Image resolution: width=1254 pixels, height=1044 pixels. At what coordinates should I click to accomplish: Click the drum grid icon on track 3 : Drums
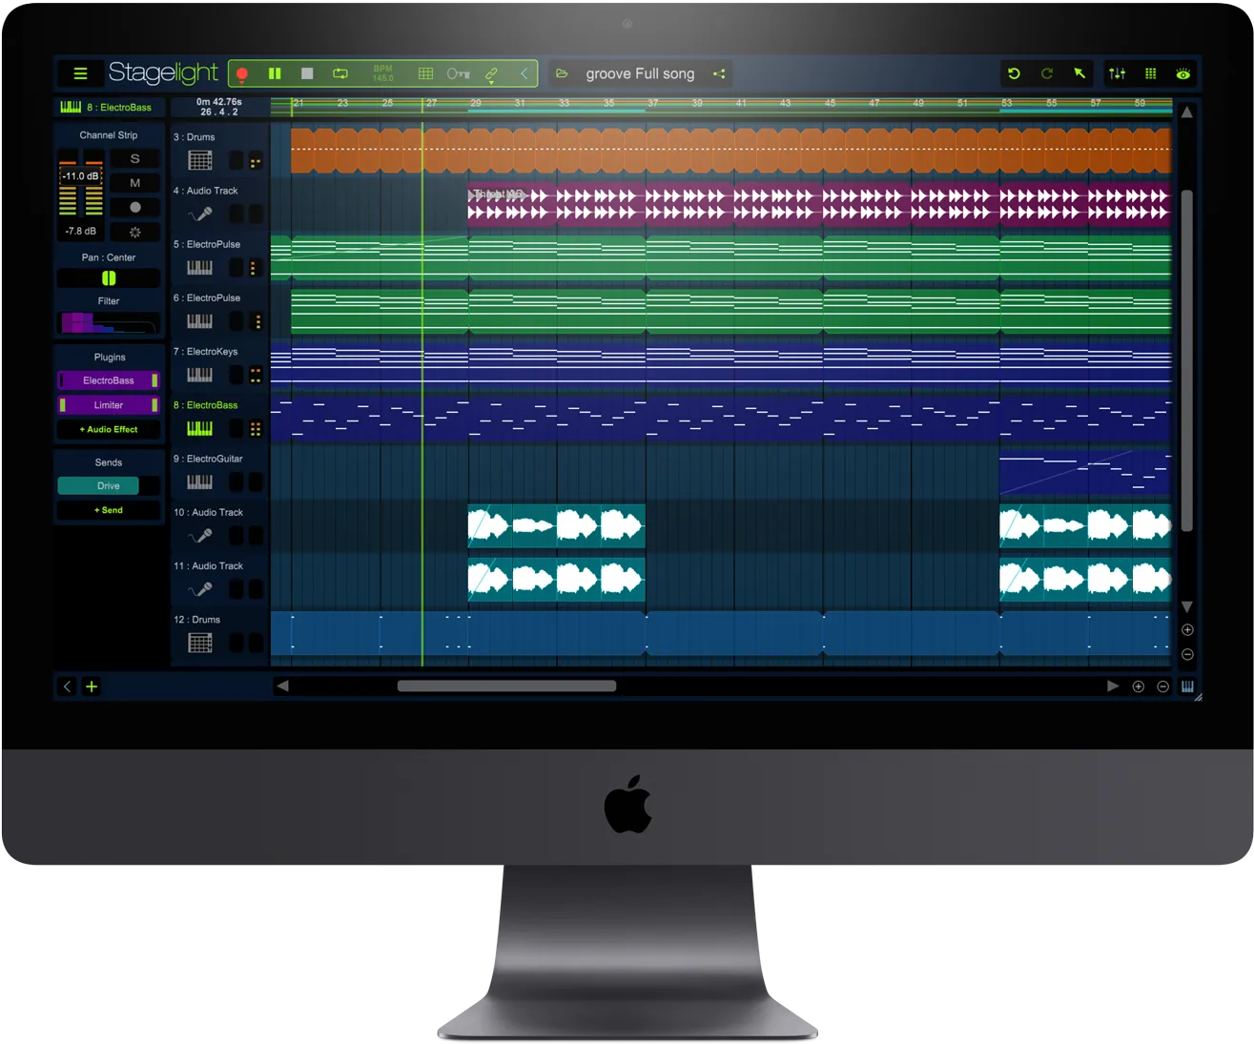[x=200, y=160]
